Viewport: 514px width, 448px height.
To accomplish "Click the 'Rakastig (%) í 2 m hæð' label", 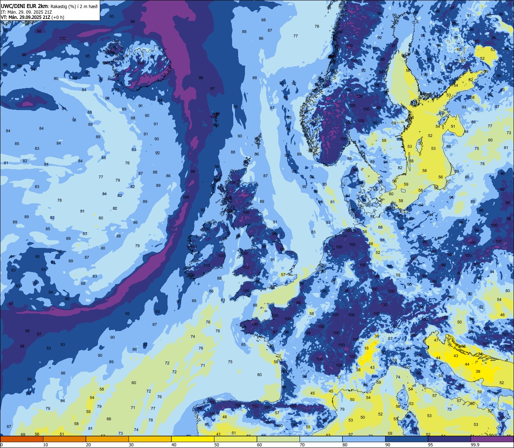I will (74, 6).
